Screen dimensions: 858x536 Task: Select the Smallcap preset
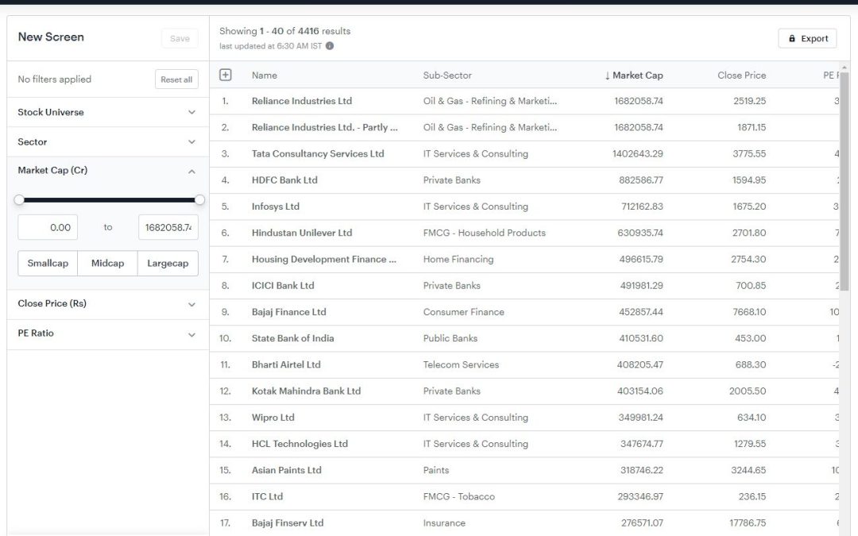click(x=48, y=263)
